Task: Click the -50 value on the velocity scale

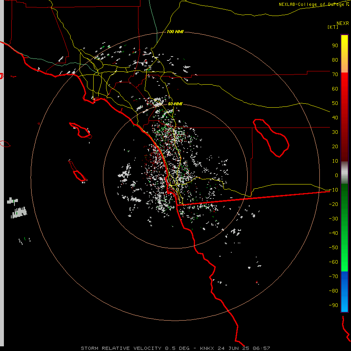Action: [333, 248]
